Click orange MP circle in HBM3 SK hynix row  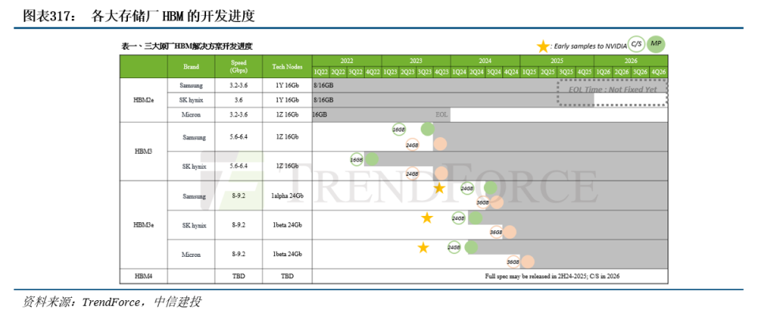[x=441, y=173]
